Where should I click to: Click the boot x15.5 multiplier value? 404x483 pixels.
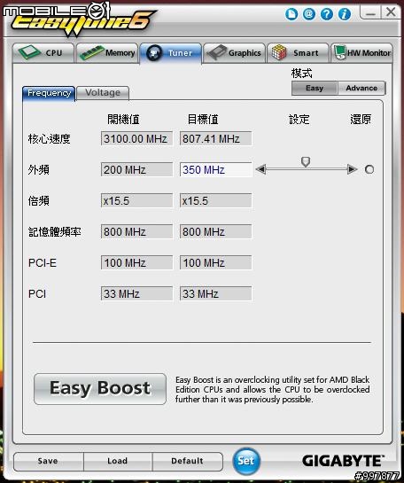(136, 201)
